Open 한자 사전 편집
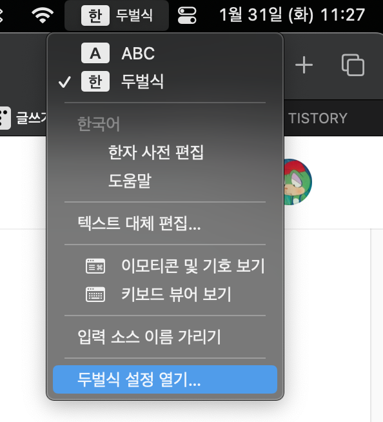The width and height of the screenshot is (383, 422). click(x=165, y=152)
